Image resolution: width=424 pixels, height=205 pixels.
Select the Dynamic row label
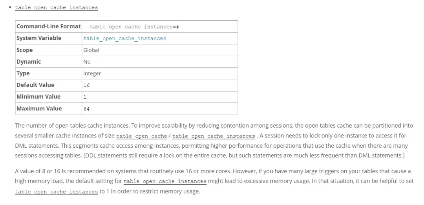29,62
